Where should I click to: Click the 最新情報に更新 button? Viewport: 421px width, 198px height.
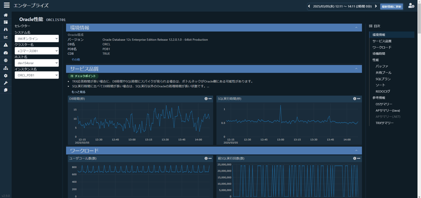click(391, 6)
